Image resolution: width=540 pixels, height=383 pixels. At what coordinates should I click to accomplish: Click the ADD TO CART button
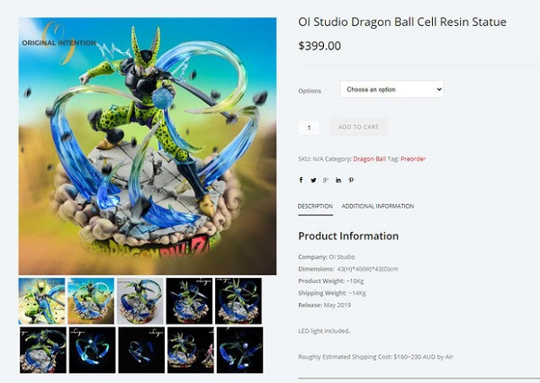pyautogui.click(x=358, y=127)
